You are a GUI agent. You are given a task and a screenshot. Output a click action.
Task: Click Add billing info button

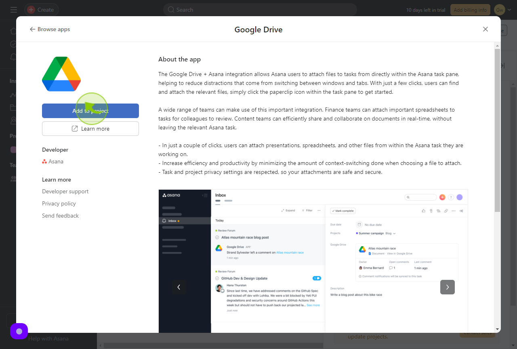470,10
